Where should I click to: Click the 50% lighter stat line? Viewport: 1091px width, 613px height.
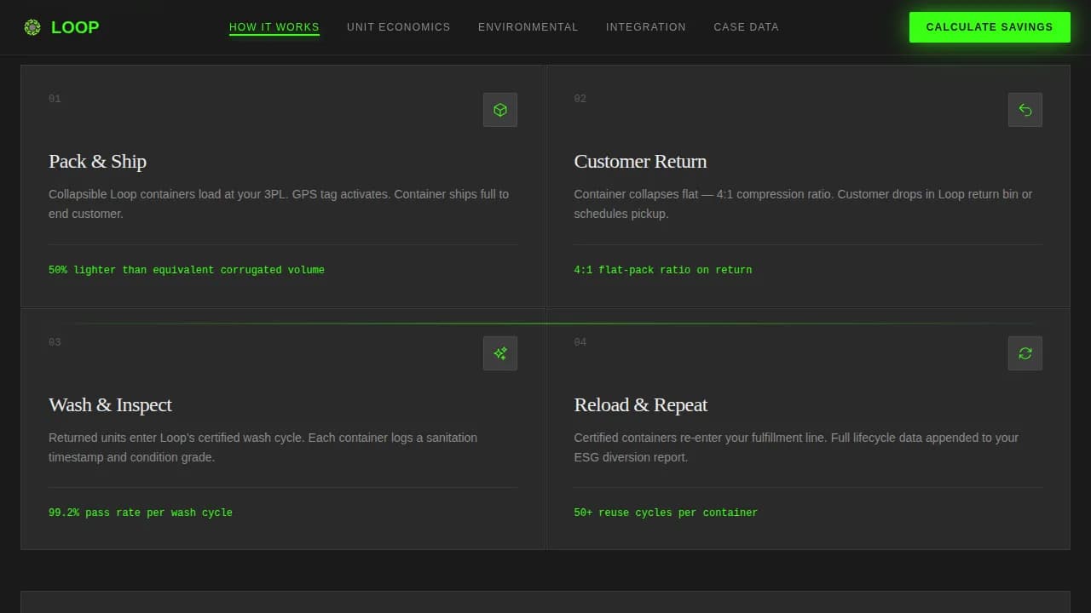click(186, 270)
